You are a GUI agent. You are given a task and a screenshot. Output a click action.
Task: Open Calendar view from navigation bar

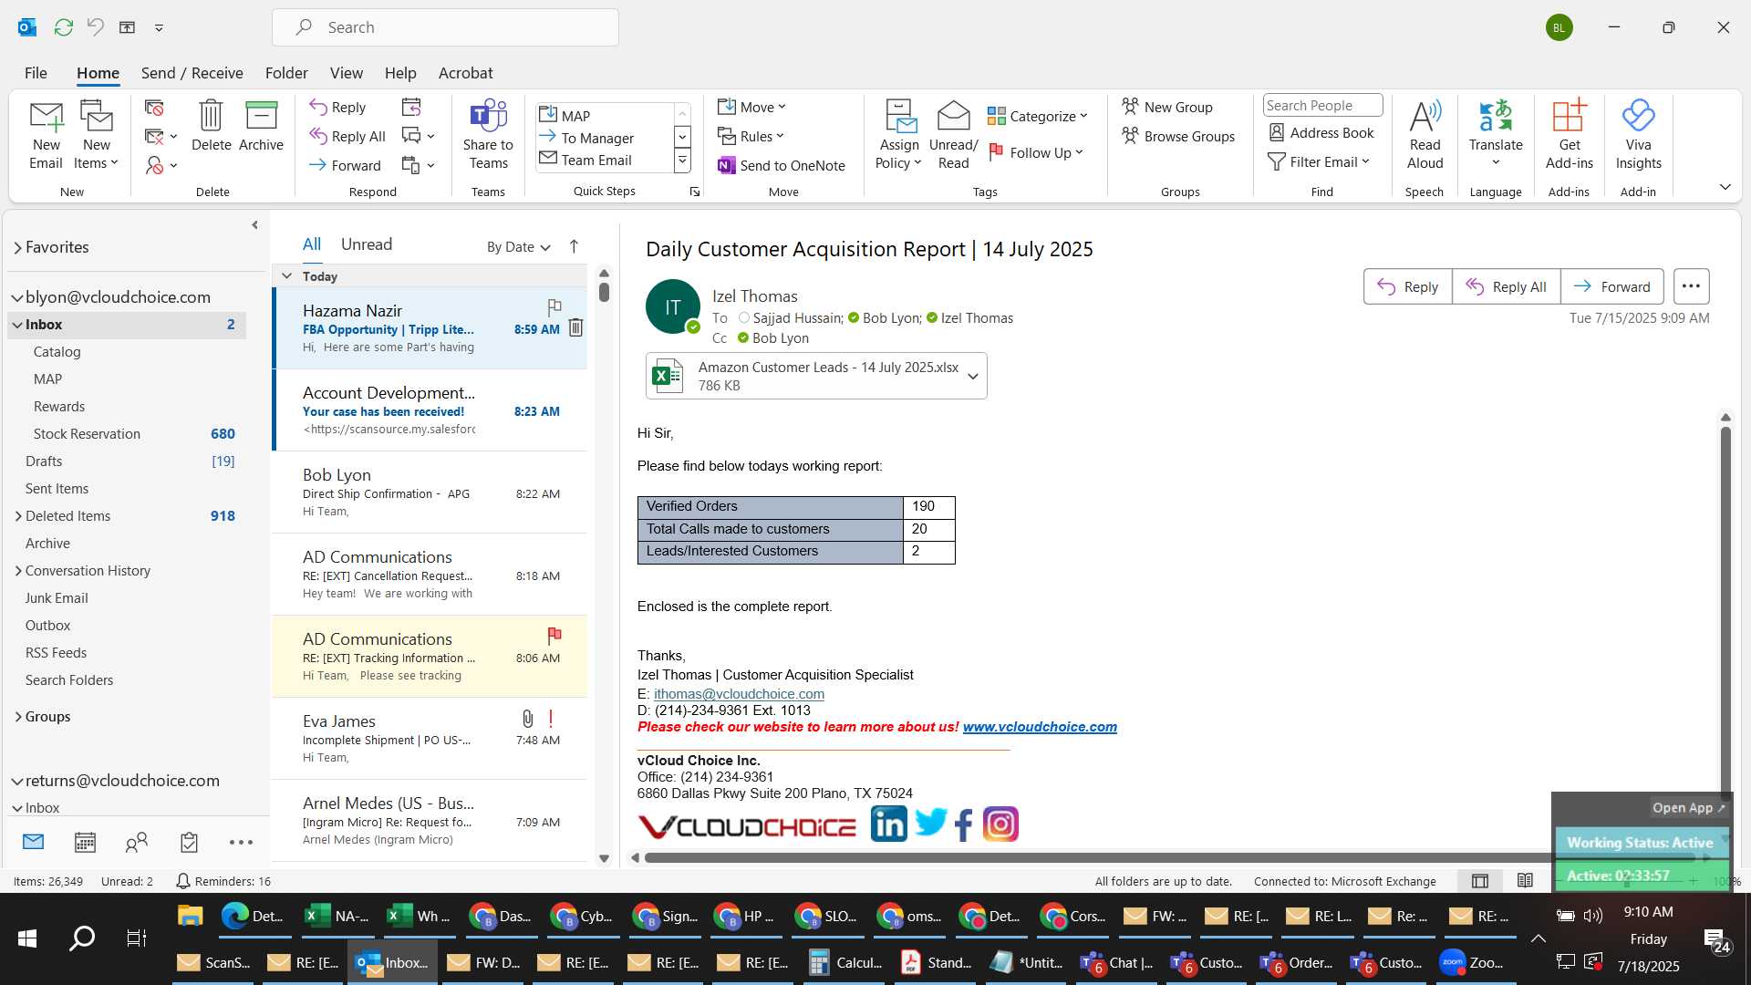click(85, 842)
